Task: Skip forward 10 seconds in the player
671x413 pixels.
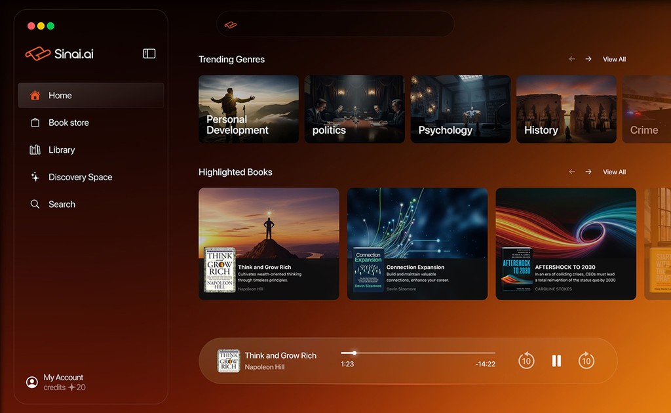Action: 586,361
